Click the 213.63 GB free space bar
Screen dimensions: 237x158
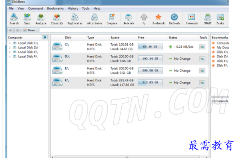pos(150,83)
